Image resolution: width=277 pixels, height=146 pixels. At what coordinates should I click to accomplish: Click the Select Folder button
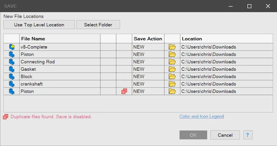point(98,25)
